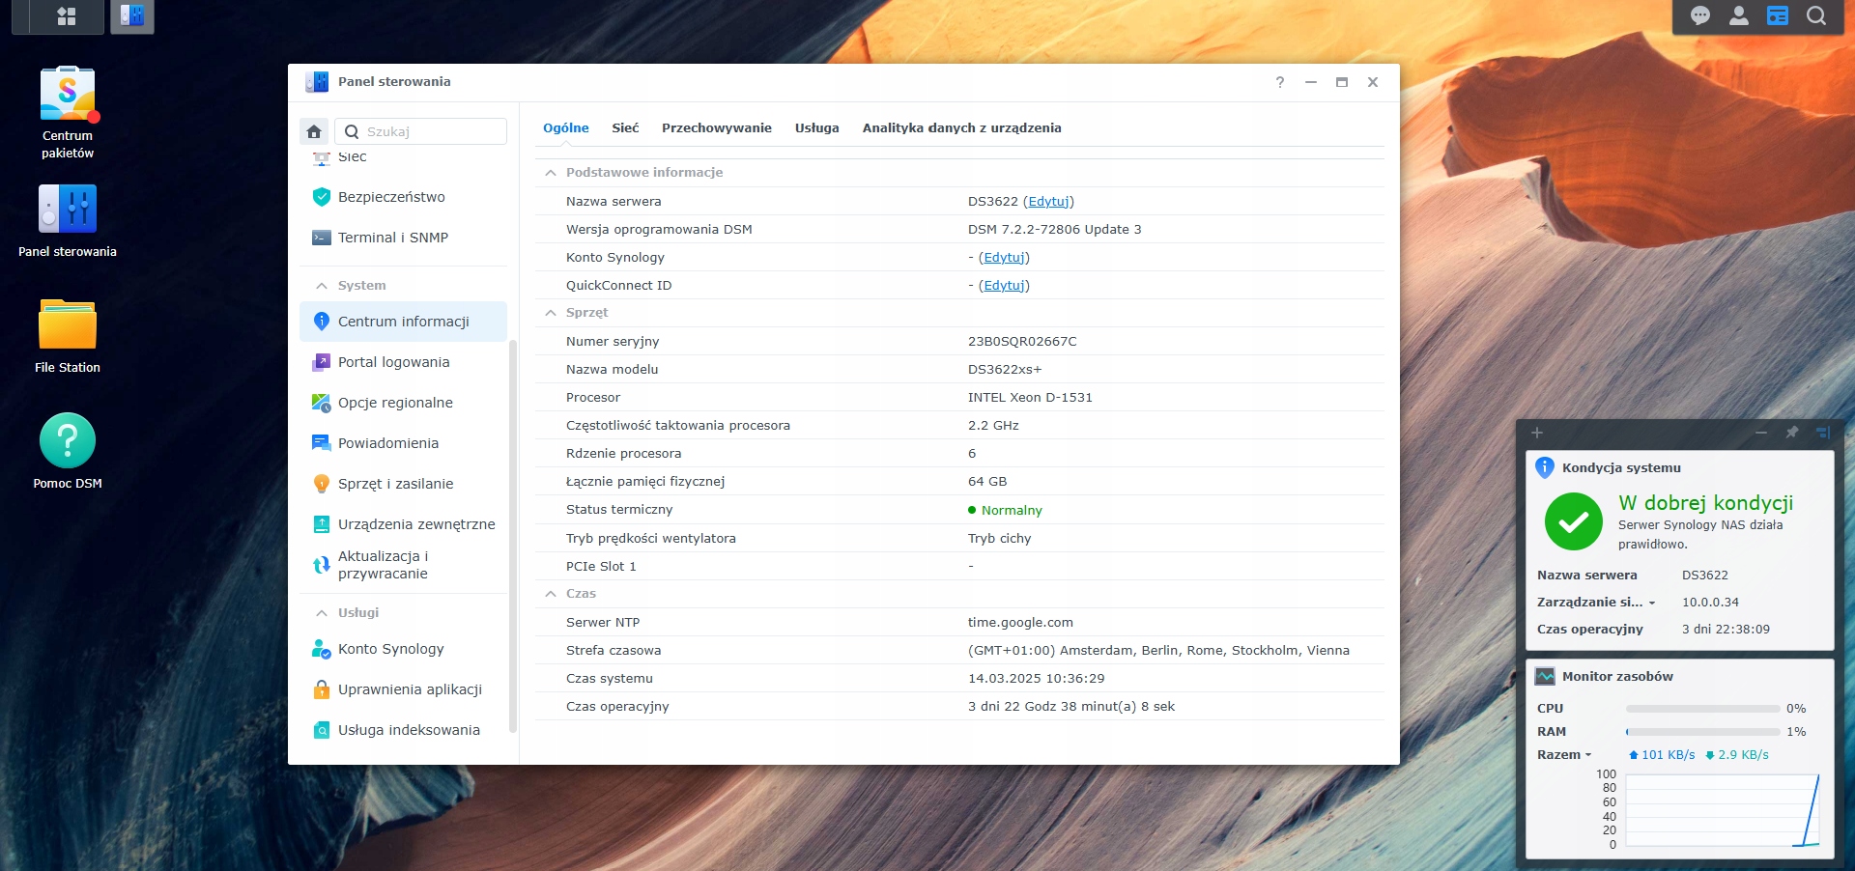Switch to the Usługa tab

pyautogui.click(x=817, y=127)
